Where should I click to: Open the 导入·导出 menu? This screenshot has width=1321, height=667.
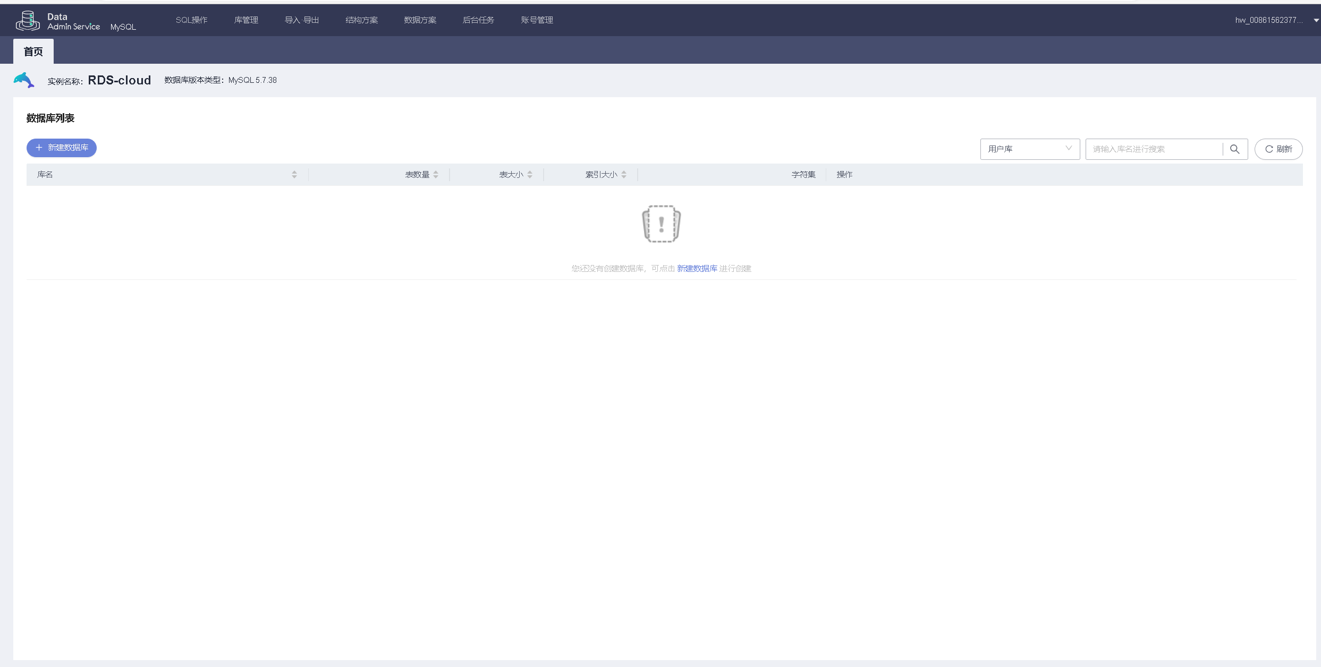pyautogui.click(x=302, y=20)
